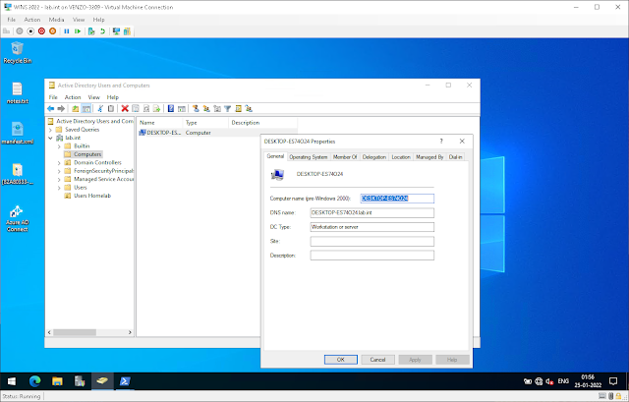Screen dimensions: 629x402
Task: Select the Users Homelab organizational unit
Action: (92, 196)
